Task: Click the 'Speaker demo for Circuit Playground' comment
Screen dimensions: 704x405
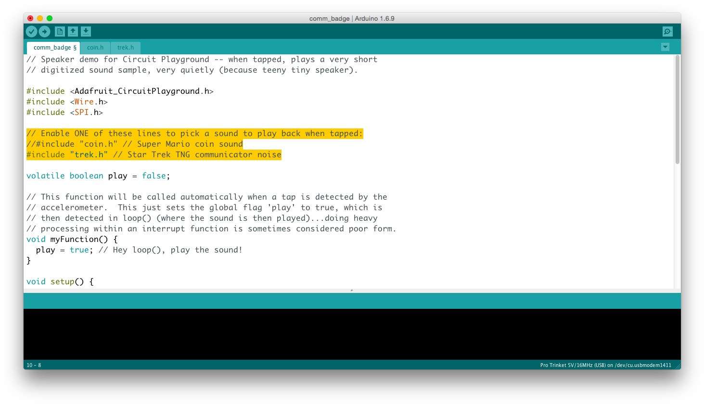Action: click(x=202, y=59)
